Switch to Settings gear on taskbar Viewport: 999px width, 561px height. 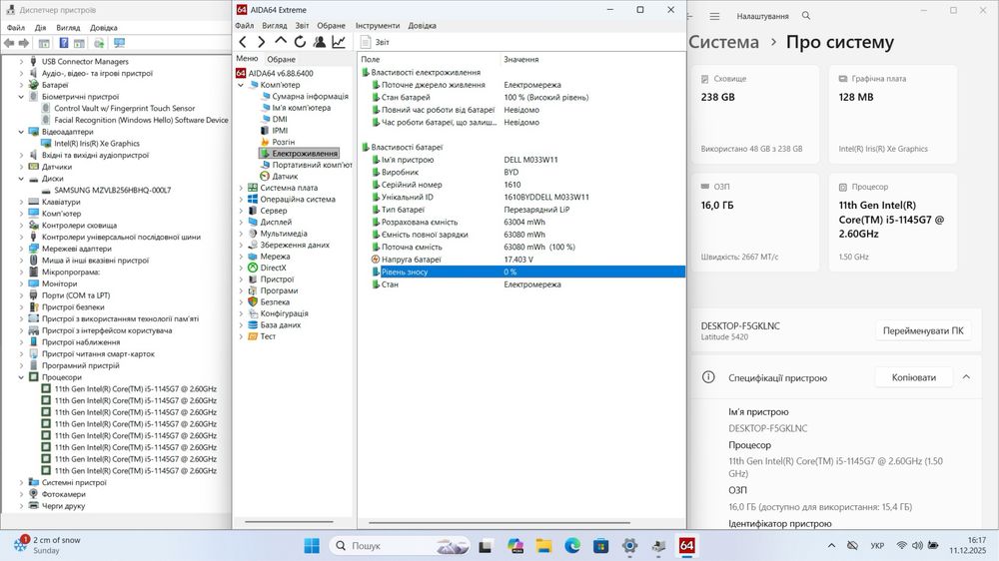click(629, 546)
